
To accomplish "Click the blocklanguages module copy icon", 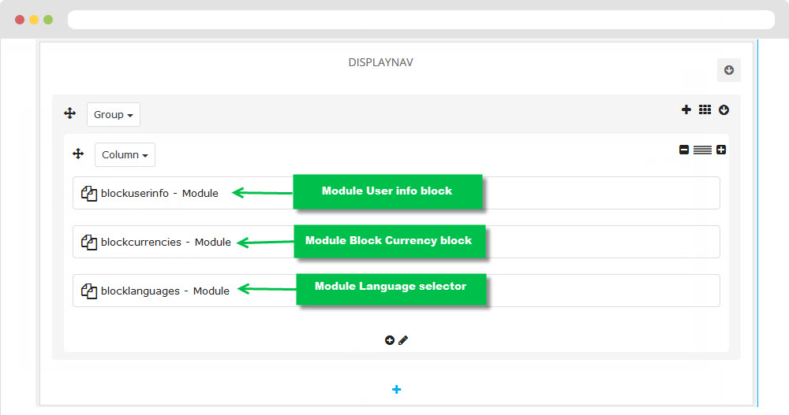I will coord(89,291).
